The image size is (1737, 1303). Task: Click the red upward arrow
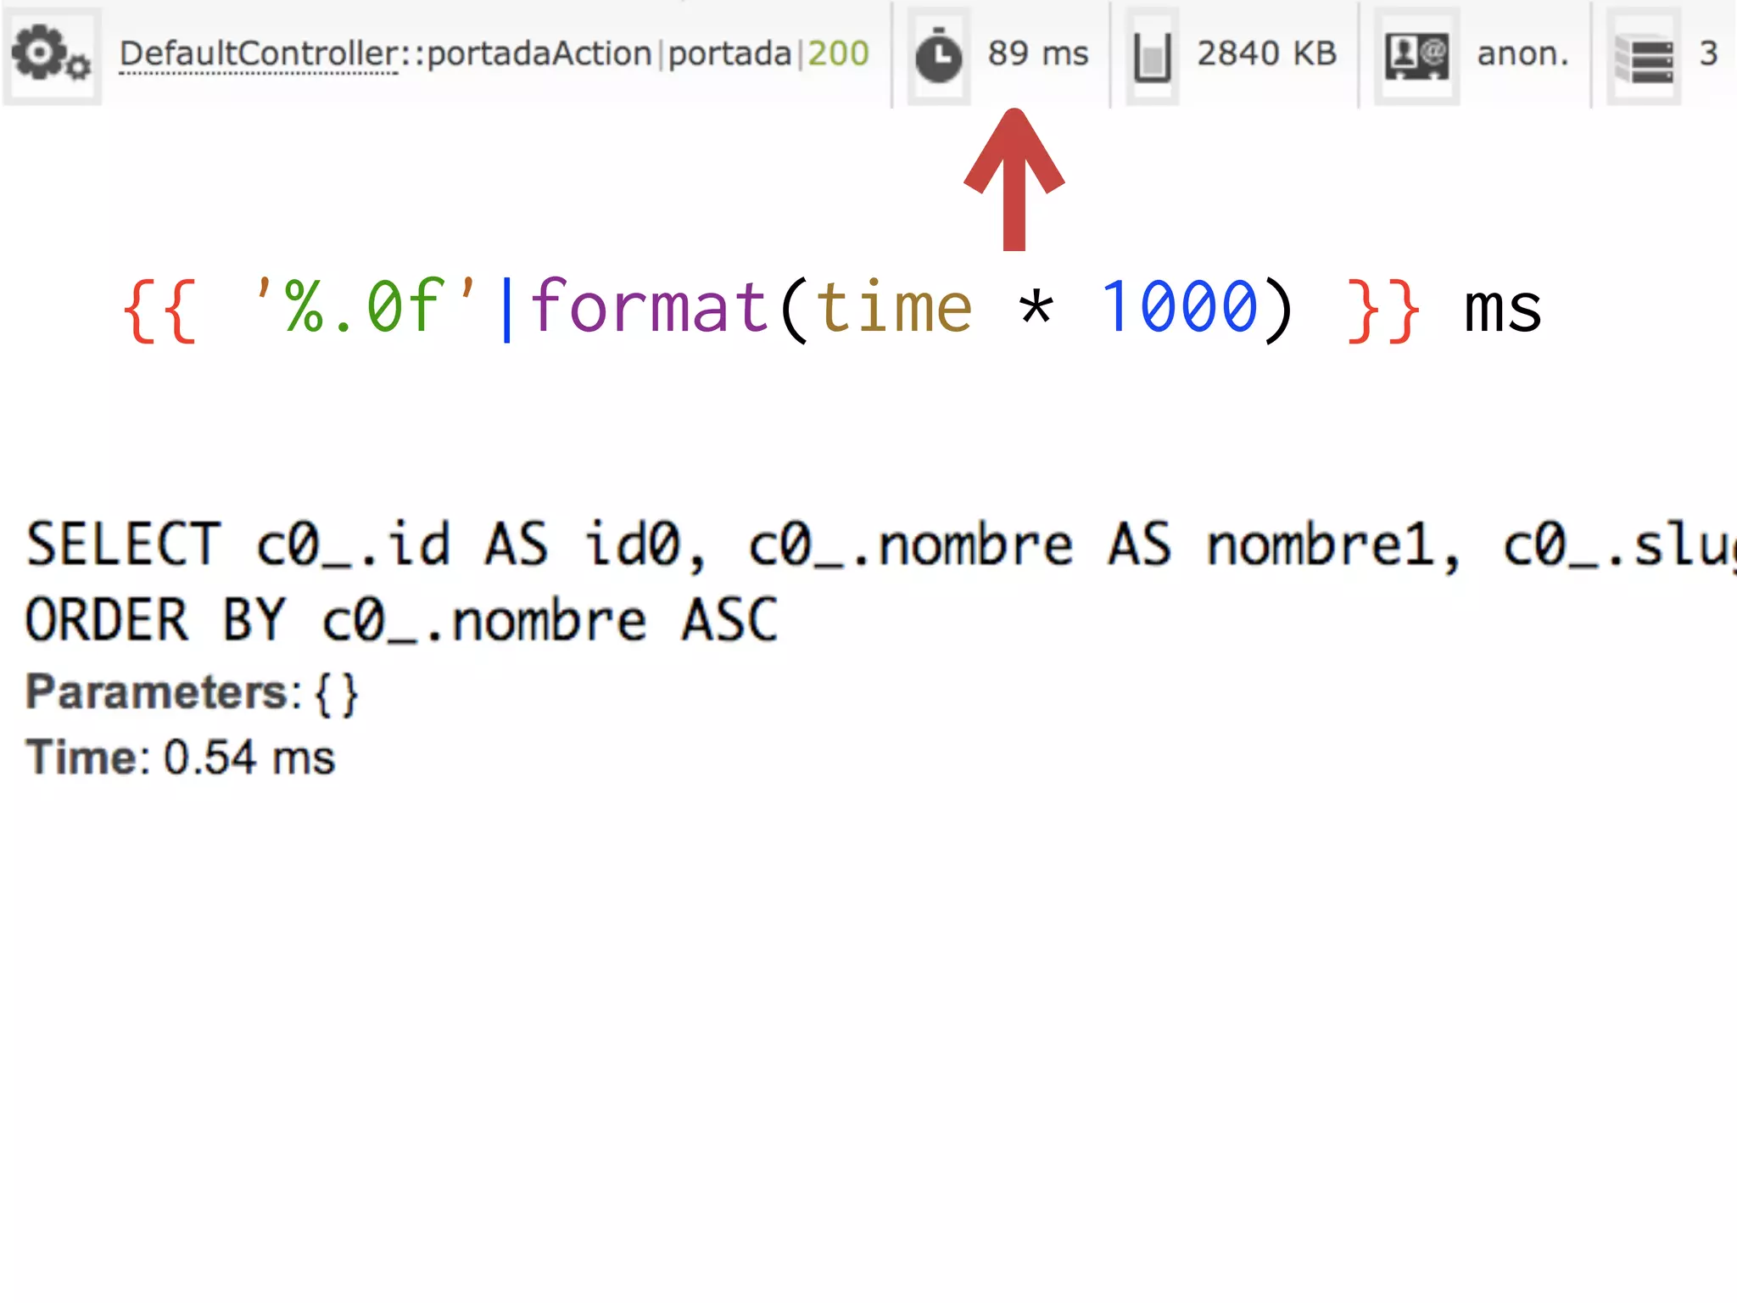(x=1014, y=178)
